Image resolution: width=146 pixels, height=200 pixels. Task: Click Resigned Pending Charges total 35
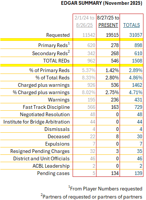click(x=139, y=151)
